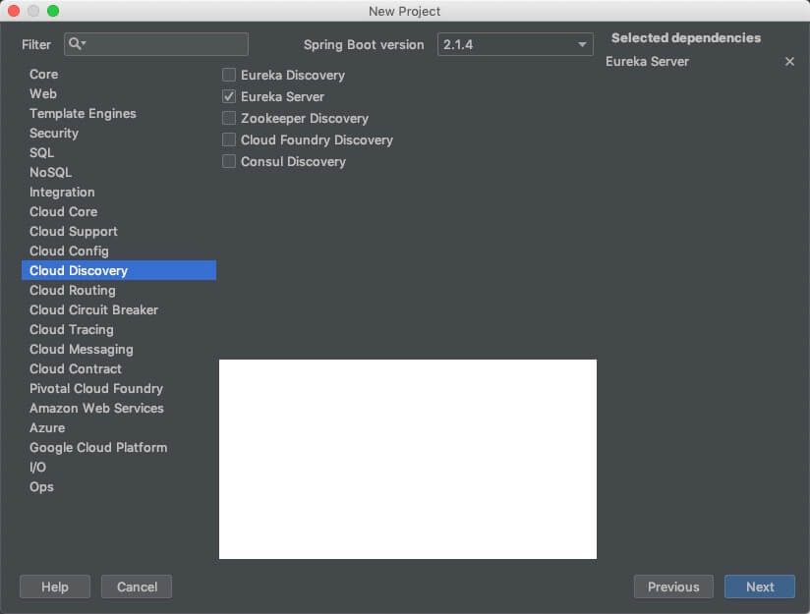Proceed with the Next button
This screenshot has width=810, height=614.
pyautogui.click(x=759, y=586)
